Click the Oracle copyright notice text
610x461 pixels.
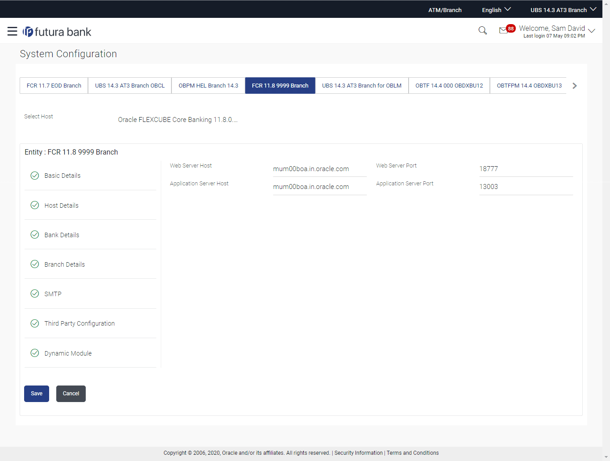[x=247, y=453]
